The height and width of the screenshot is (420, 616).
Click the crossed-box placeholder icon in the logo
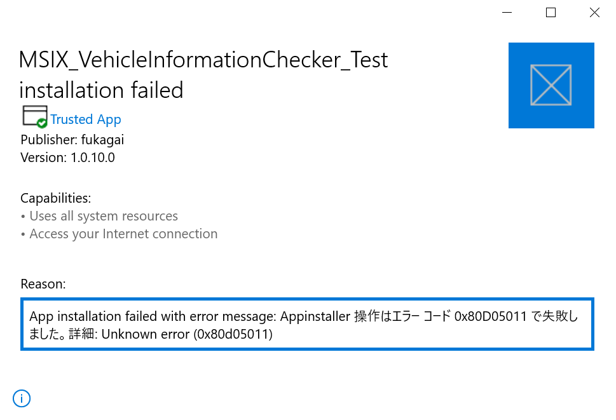[551, 85]
